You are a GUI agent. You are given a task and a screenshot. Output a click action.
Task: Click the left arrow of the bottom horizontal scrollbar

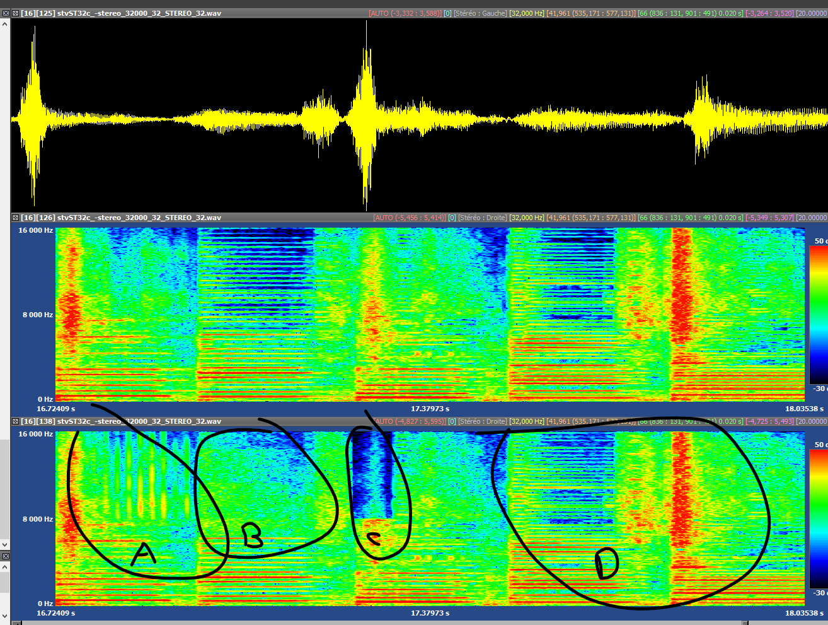16,622
